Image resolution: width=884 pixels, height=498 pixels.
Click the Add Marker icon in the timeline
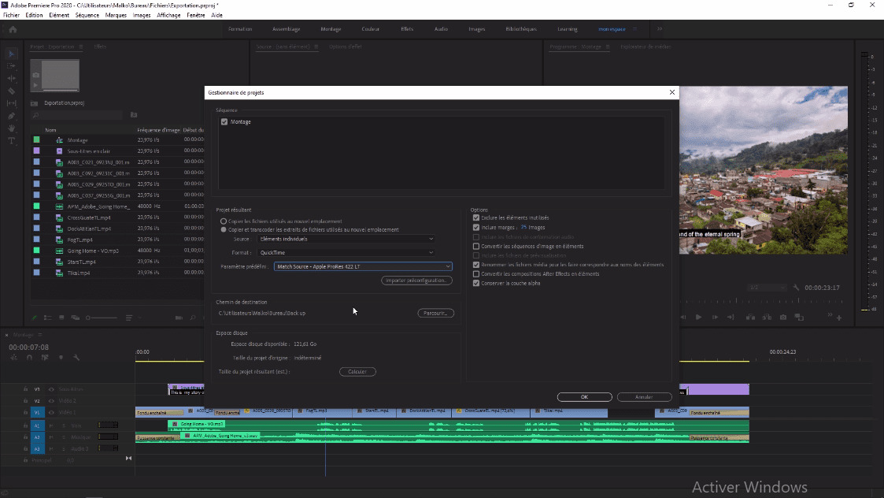(x=61, y=358)
